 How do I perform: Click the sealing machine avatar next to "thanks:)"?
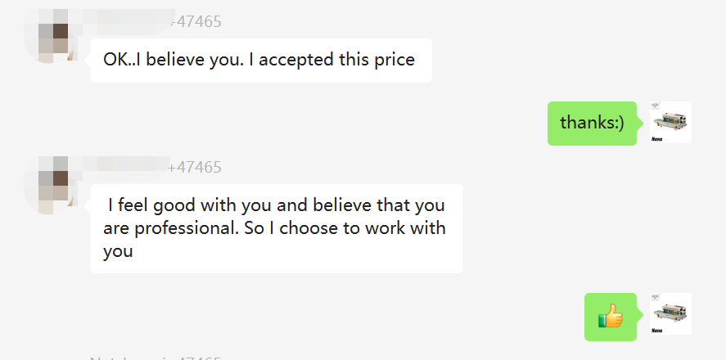point(670,122)
